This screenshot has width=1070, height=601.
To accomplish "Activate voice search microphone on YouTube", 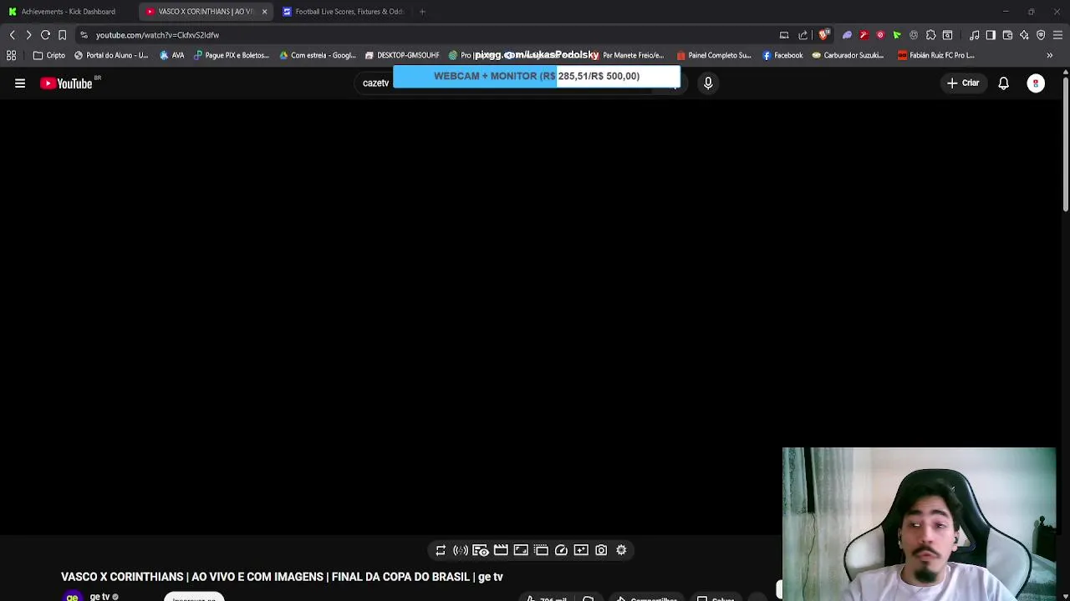I will pos(708,83).
